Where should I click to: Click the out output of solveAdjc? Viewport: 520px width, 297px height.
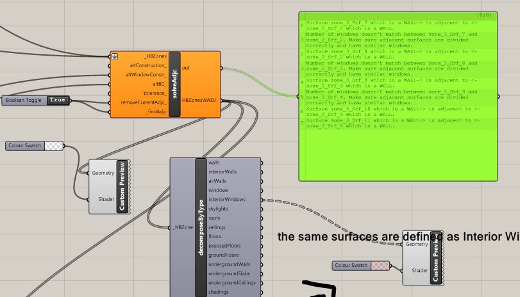click(x=186, y=68)
